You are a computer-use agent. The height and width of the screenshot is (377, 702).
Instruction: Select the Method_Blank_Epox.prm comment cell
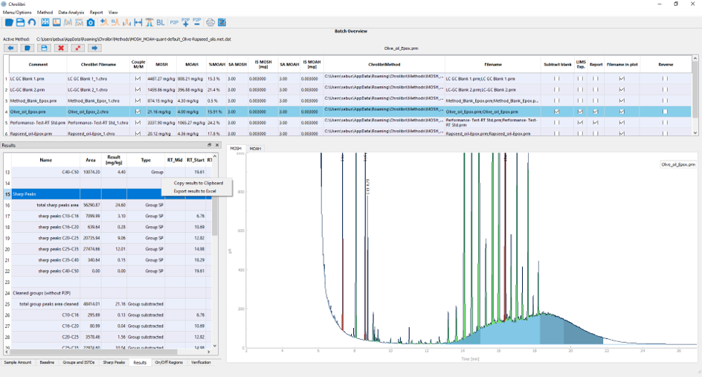38,100
